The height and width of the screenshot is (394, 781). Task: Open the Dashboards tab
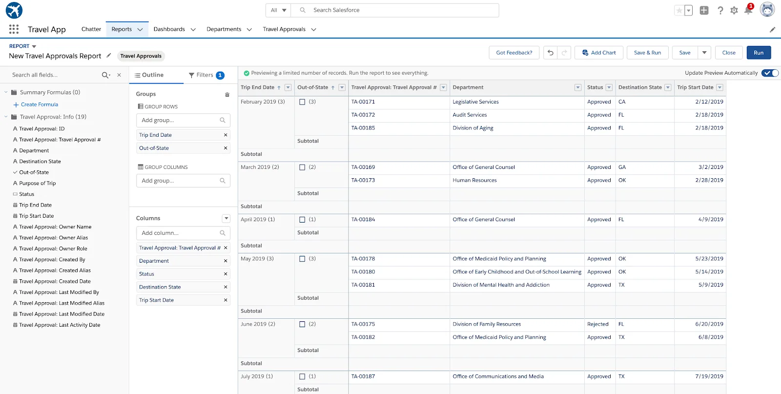pos(169,29)
